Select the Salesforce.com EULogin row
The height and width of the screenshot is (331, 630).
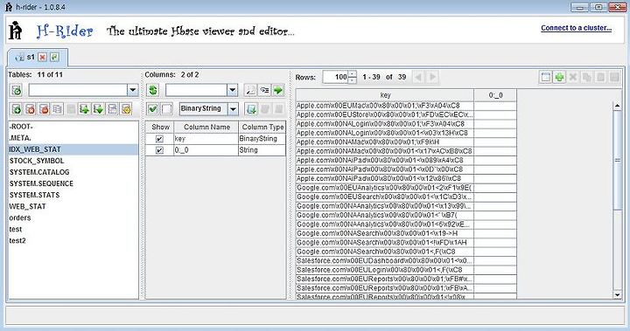(x=385, y=270)
